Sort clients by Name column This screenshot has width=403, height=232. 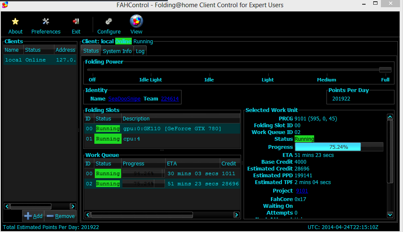click(x=13, y=50)
